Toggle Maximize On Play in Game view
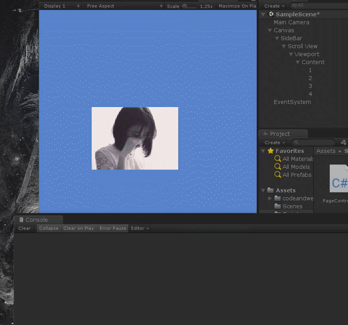 pos(237,6)
